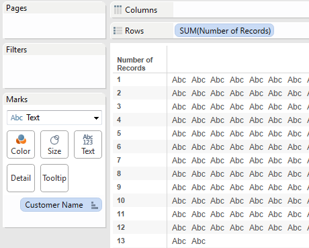Click the Rows shelf list icon
Image resolution: width=309 pixels, height=248 pixels.
tap(118, 31)
